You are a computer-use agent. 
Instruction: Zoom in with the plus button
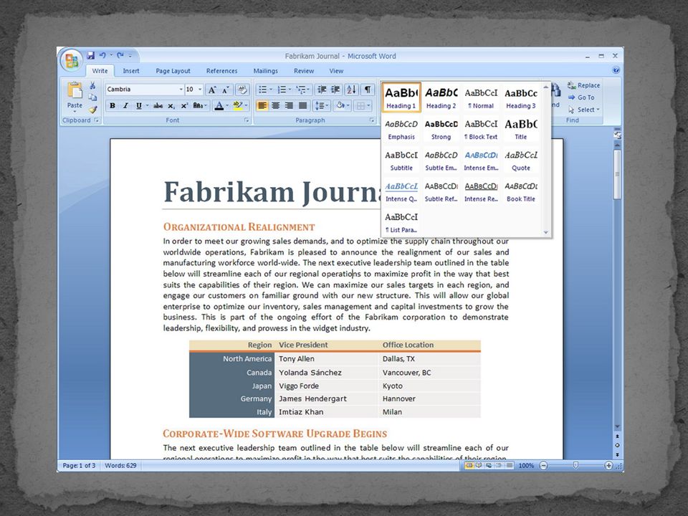click(x=608, y=466)
